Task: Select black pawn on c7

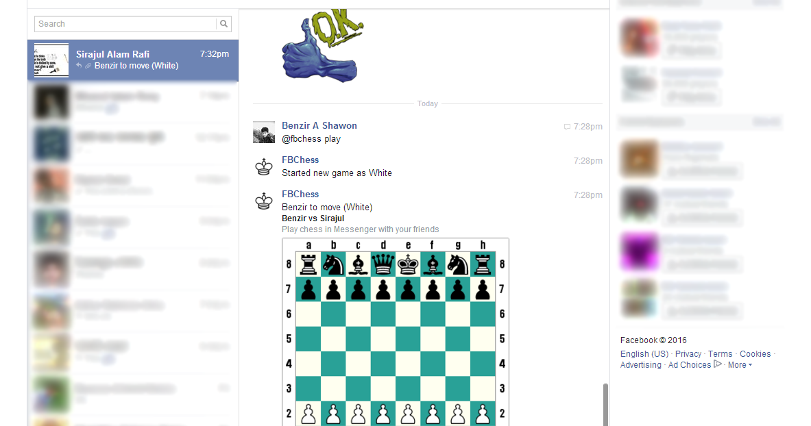Action: (358, 289)
